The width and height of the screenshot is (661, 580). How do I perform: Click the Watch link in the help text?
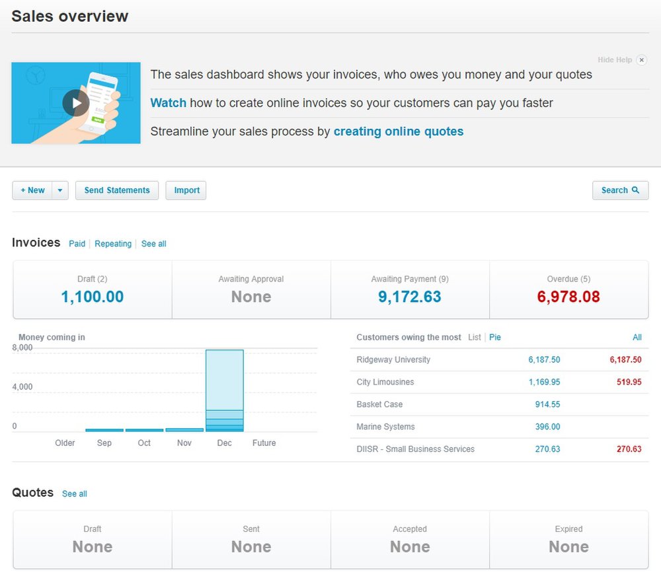[168, 102]
